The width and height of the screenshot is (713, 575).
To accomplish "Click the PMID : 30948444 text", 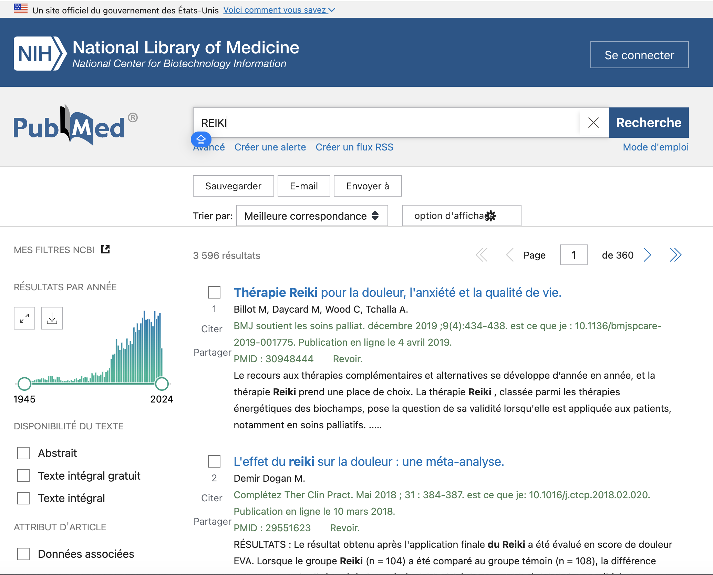I will click(274, 359).
